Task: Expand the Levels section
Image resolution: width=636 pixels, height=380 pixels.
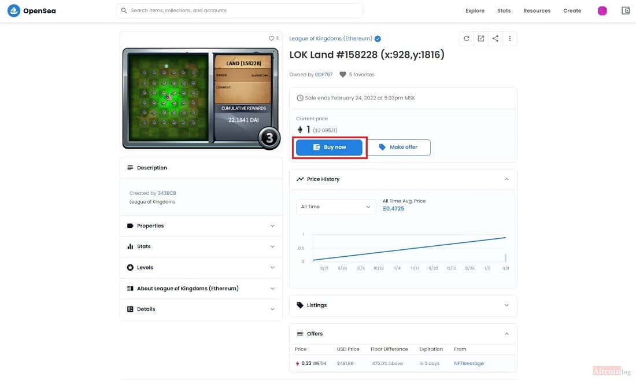Action: click(201, 268)
